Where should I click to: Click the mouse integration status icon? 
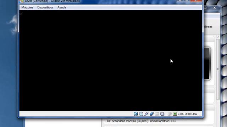[x=170, y=114]
